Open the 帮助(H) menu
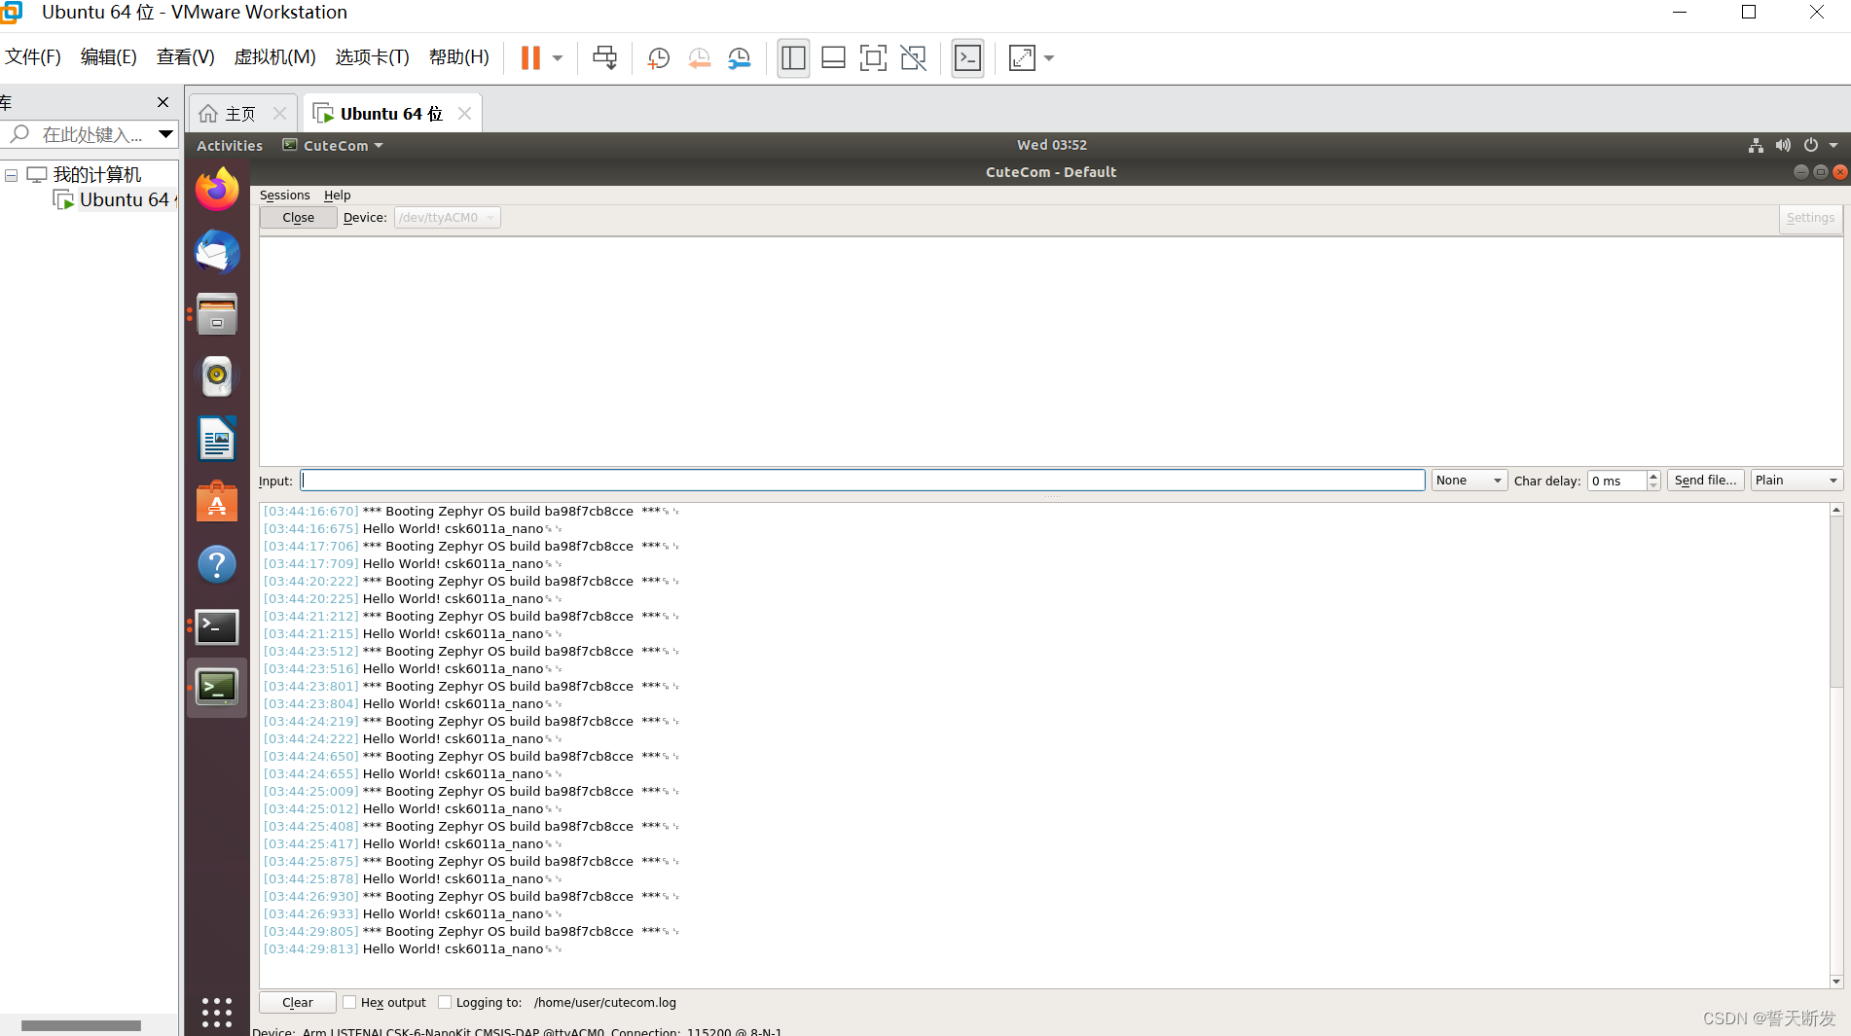1851x1036 pixels. 459,57
